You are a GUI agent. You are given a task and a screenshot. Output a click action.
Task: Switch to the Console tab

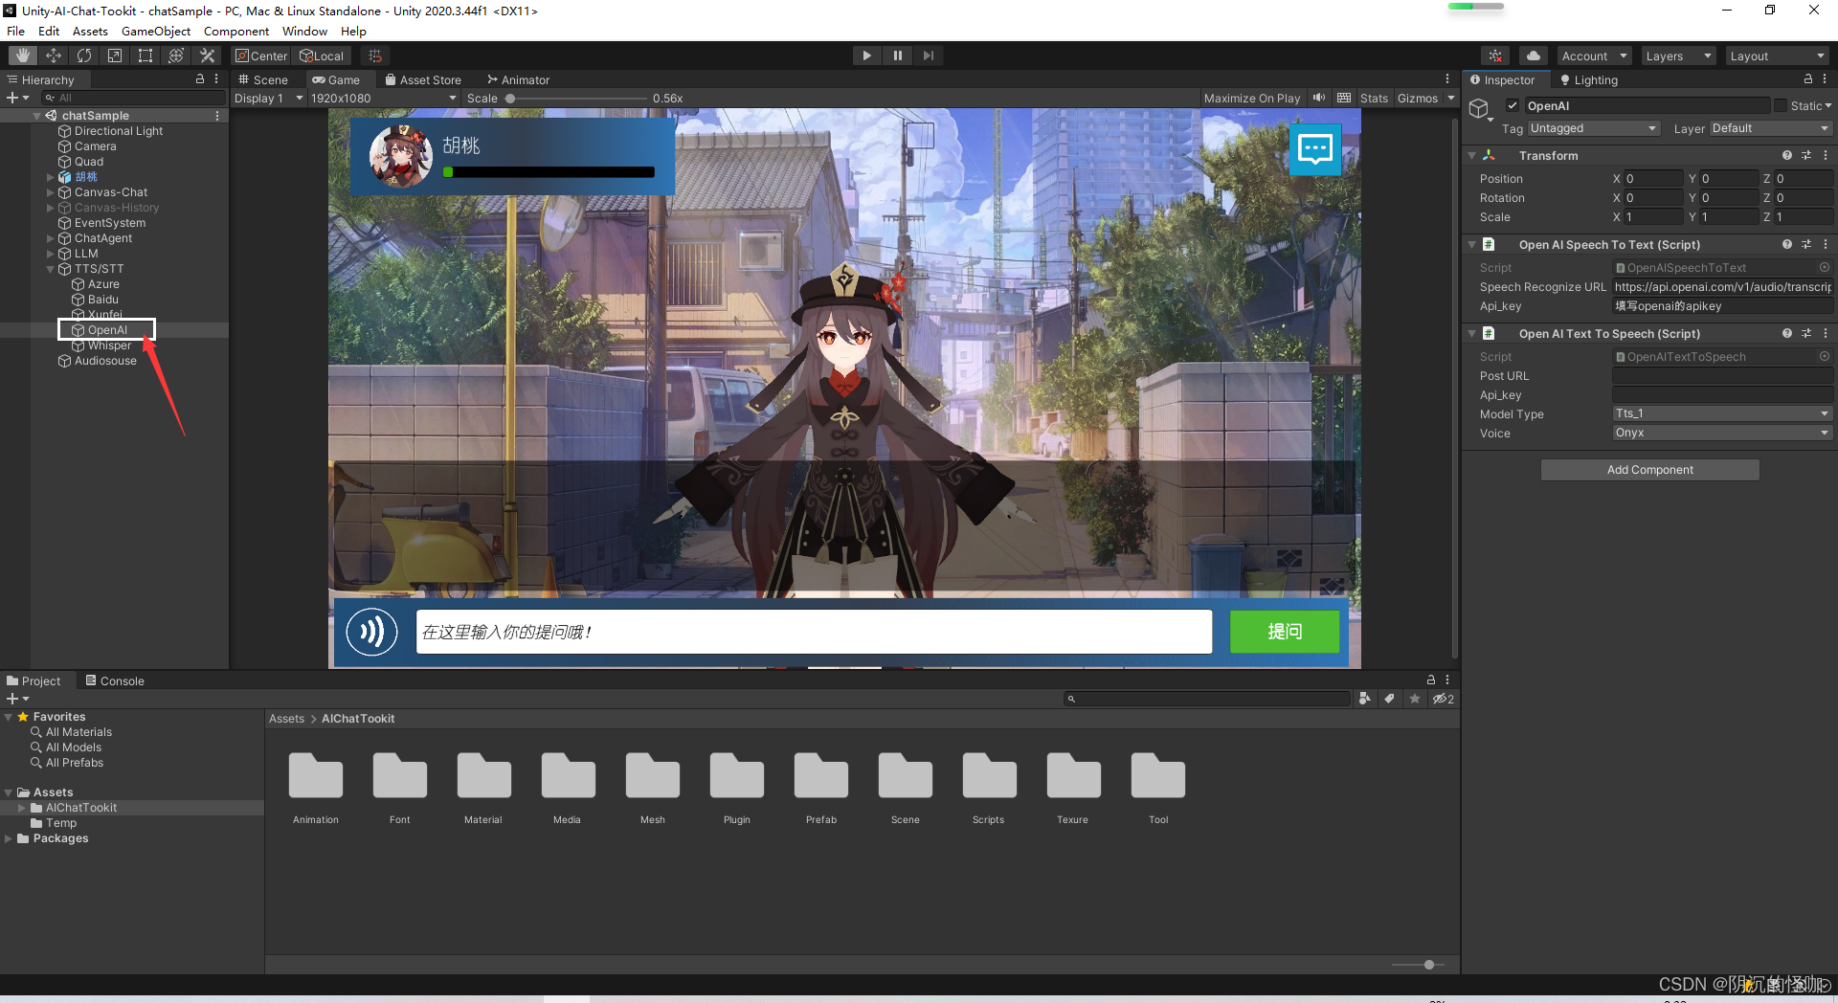tap(115, 680)
